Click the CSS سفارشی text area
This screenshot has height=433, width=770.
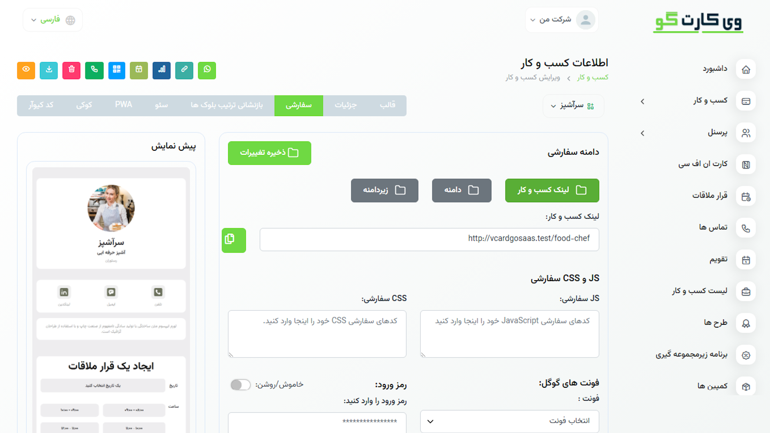[x=317, y=334]
